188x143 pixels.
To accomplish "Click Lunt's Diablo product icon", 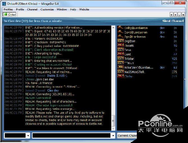I will pyautogui.click(x=121, y=54).
